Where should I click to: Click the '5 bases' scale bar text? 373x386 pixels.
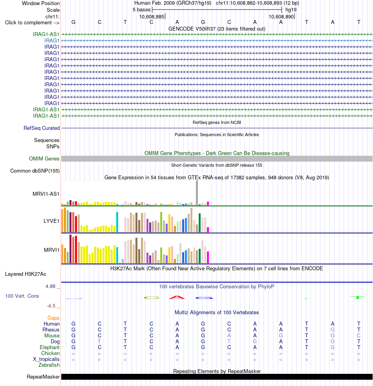(x=141, y=10)
